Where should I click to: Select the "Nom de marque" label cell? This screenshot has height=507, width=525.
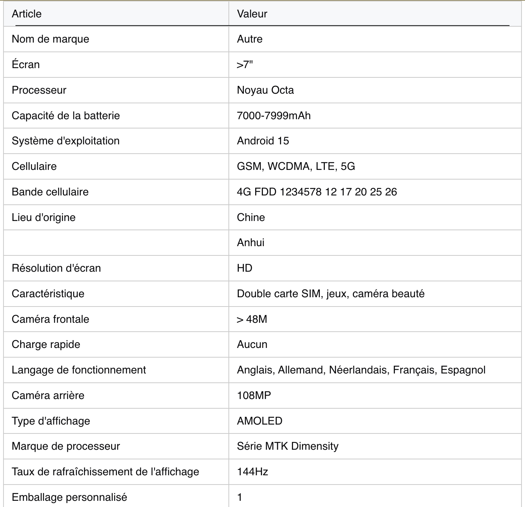pos(50,39)
